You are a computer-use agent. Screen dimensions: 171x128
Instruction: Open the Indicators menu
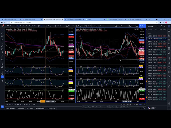[59, 26]
